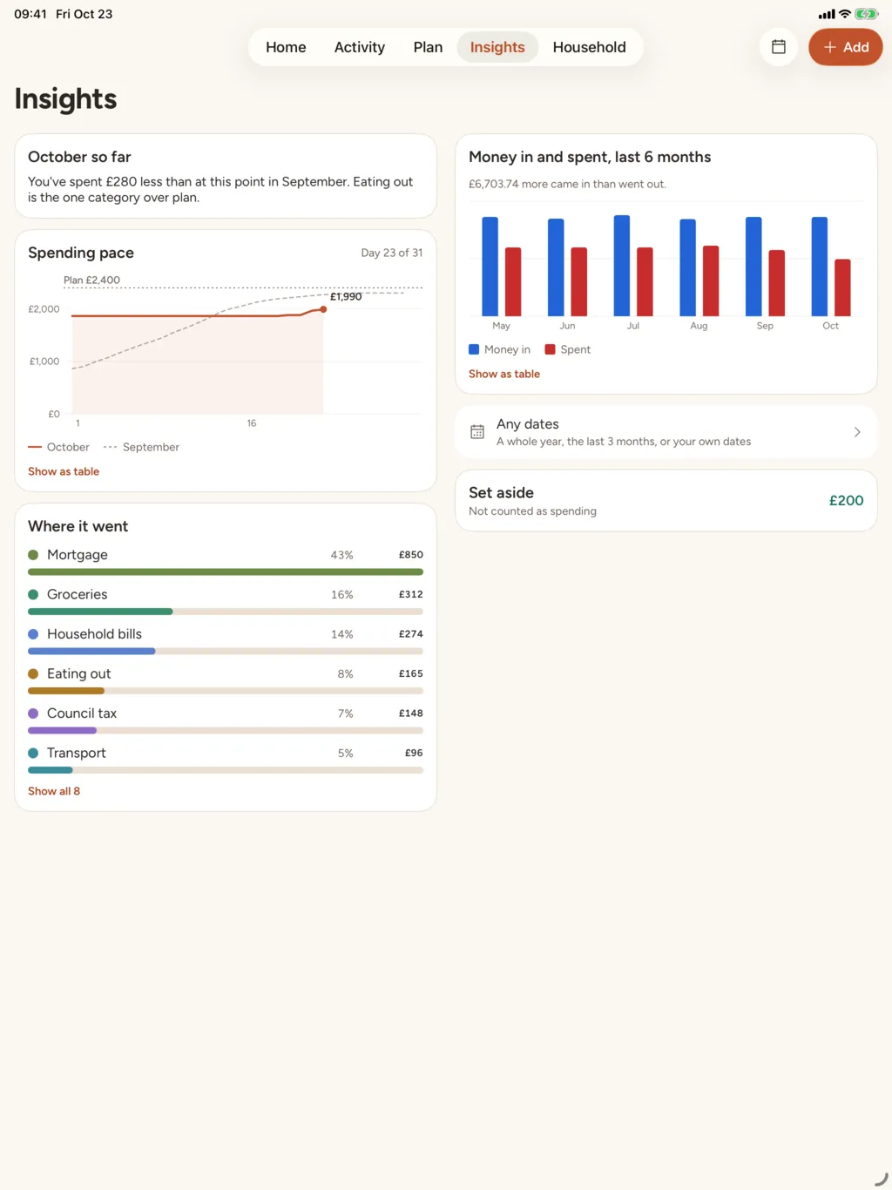Click the Transport progress bar
The width and height of the screenshot is (892, 1190).
coord(226,770)
